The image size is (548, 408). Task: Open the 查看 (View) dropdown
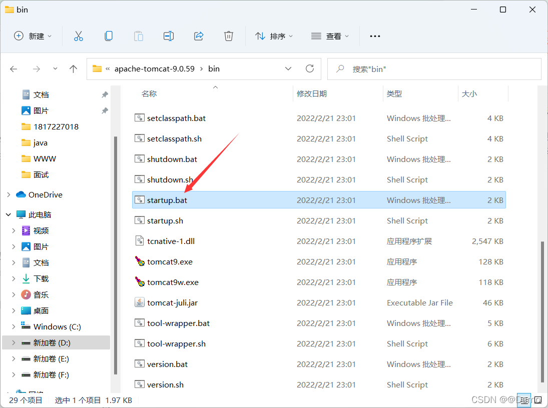pyautogui.click(x=330, y=36)
